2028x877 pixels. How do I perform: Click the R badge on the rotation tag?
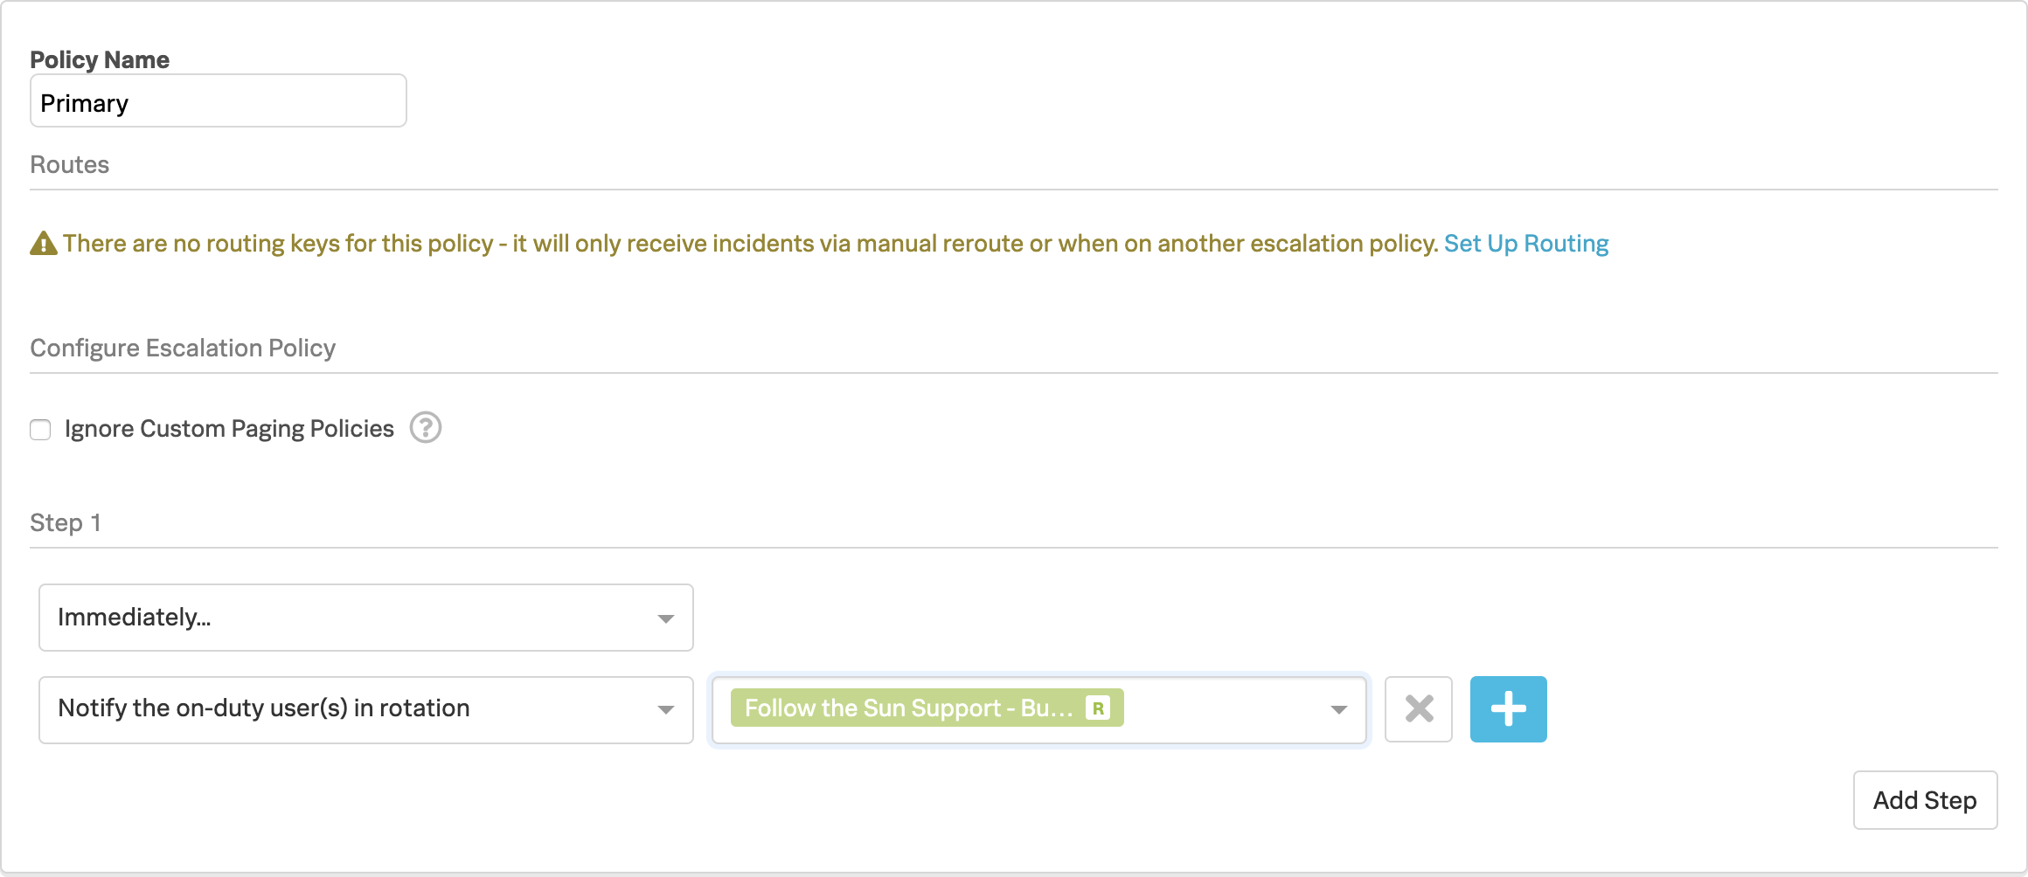[x=1098, y=708]
